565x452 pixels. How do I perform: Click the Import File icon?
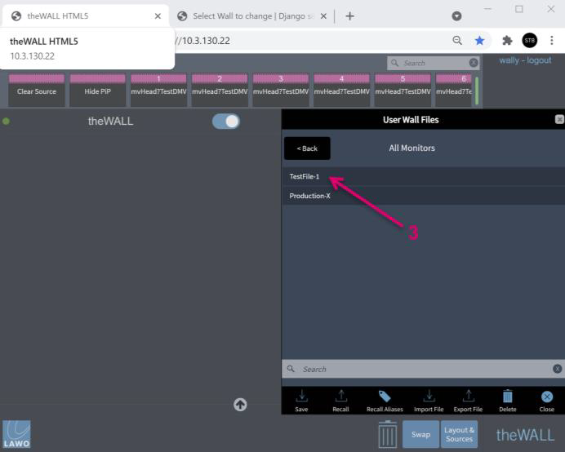[429, 396]
